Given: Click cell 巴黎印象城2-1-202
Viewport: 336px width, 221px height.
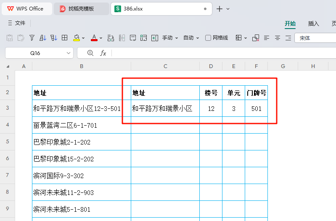Looking at the screenshot, I should click(82, 142).
